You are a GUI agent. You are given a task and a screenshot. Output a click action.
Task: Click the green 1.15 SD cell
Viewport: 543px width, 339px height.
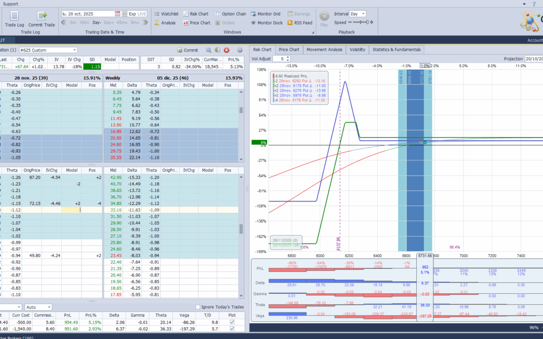92,66
